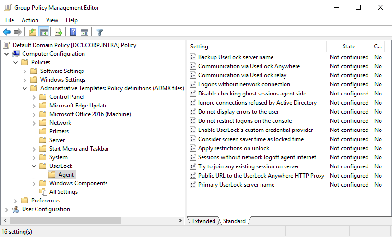Expand the Control Panel folder
Screen dimensions: 392x237
[x=34, y=97]
